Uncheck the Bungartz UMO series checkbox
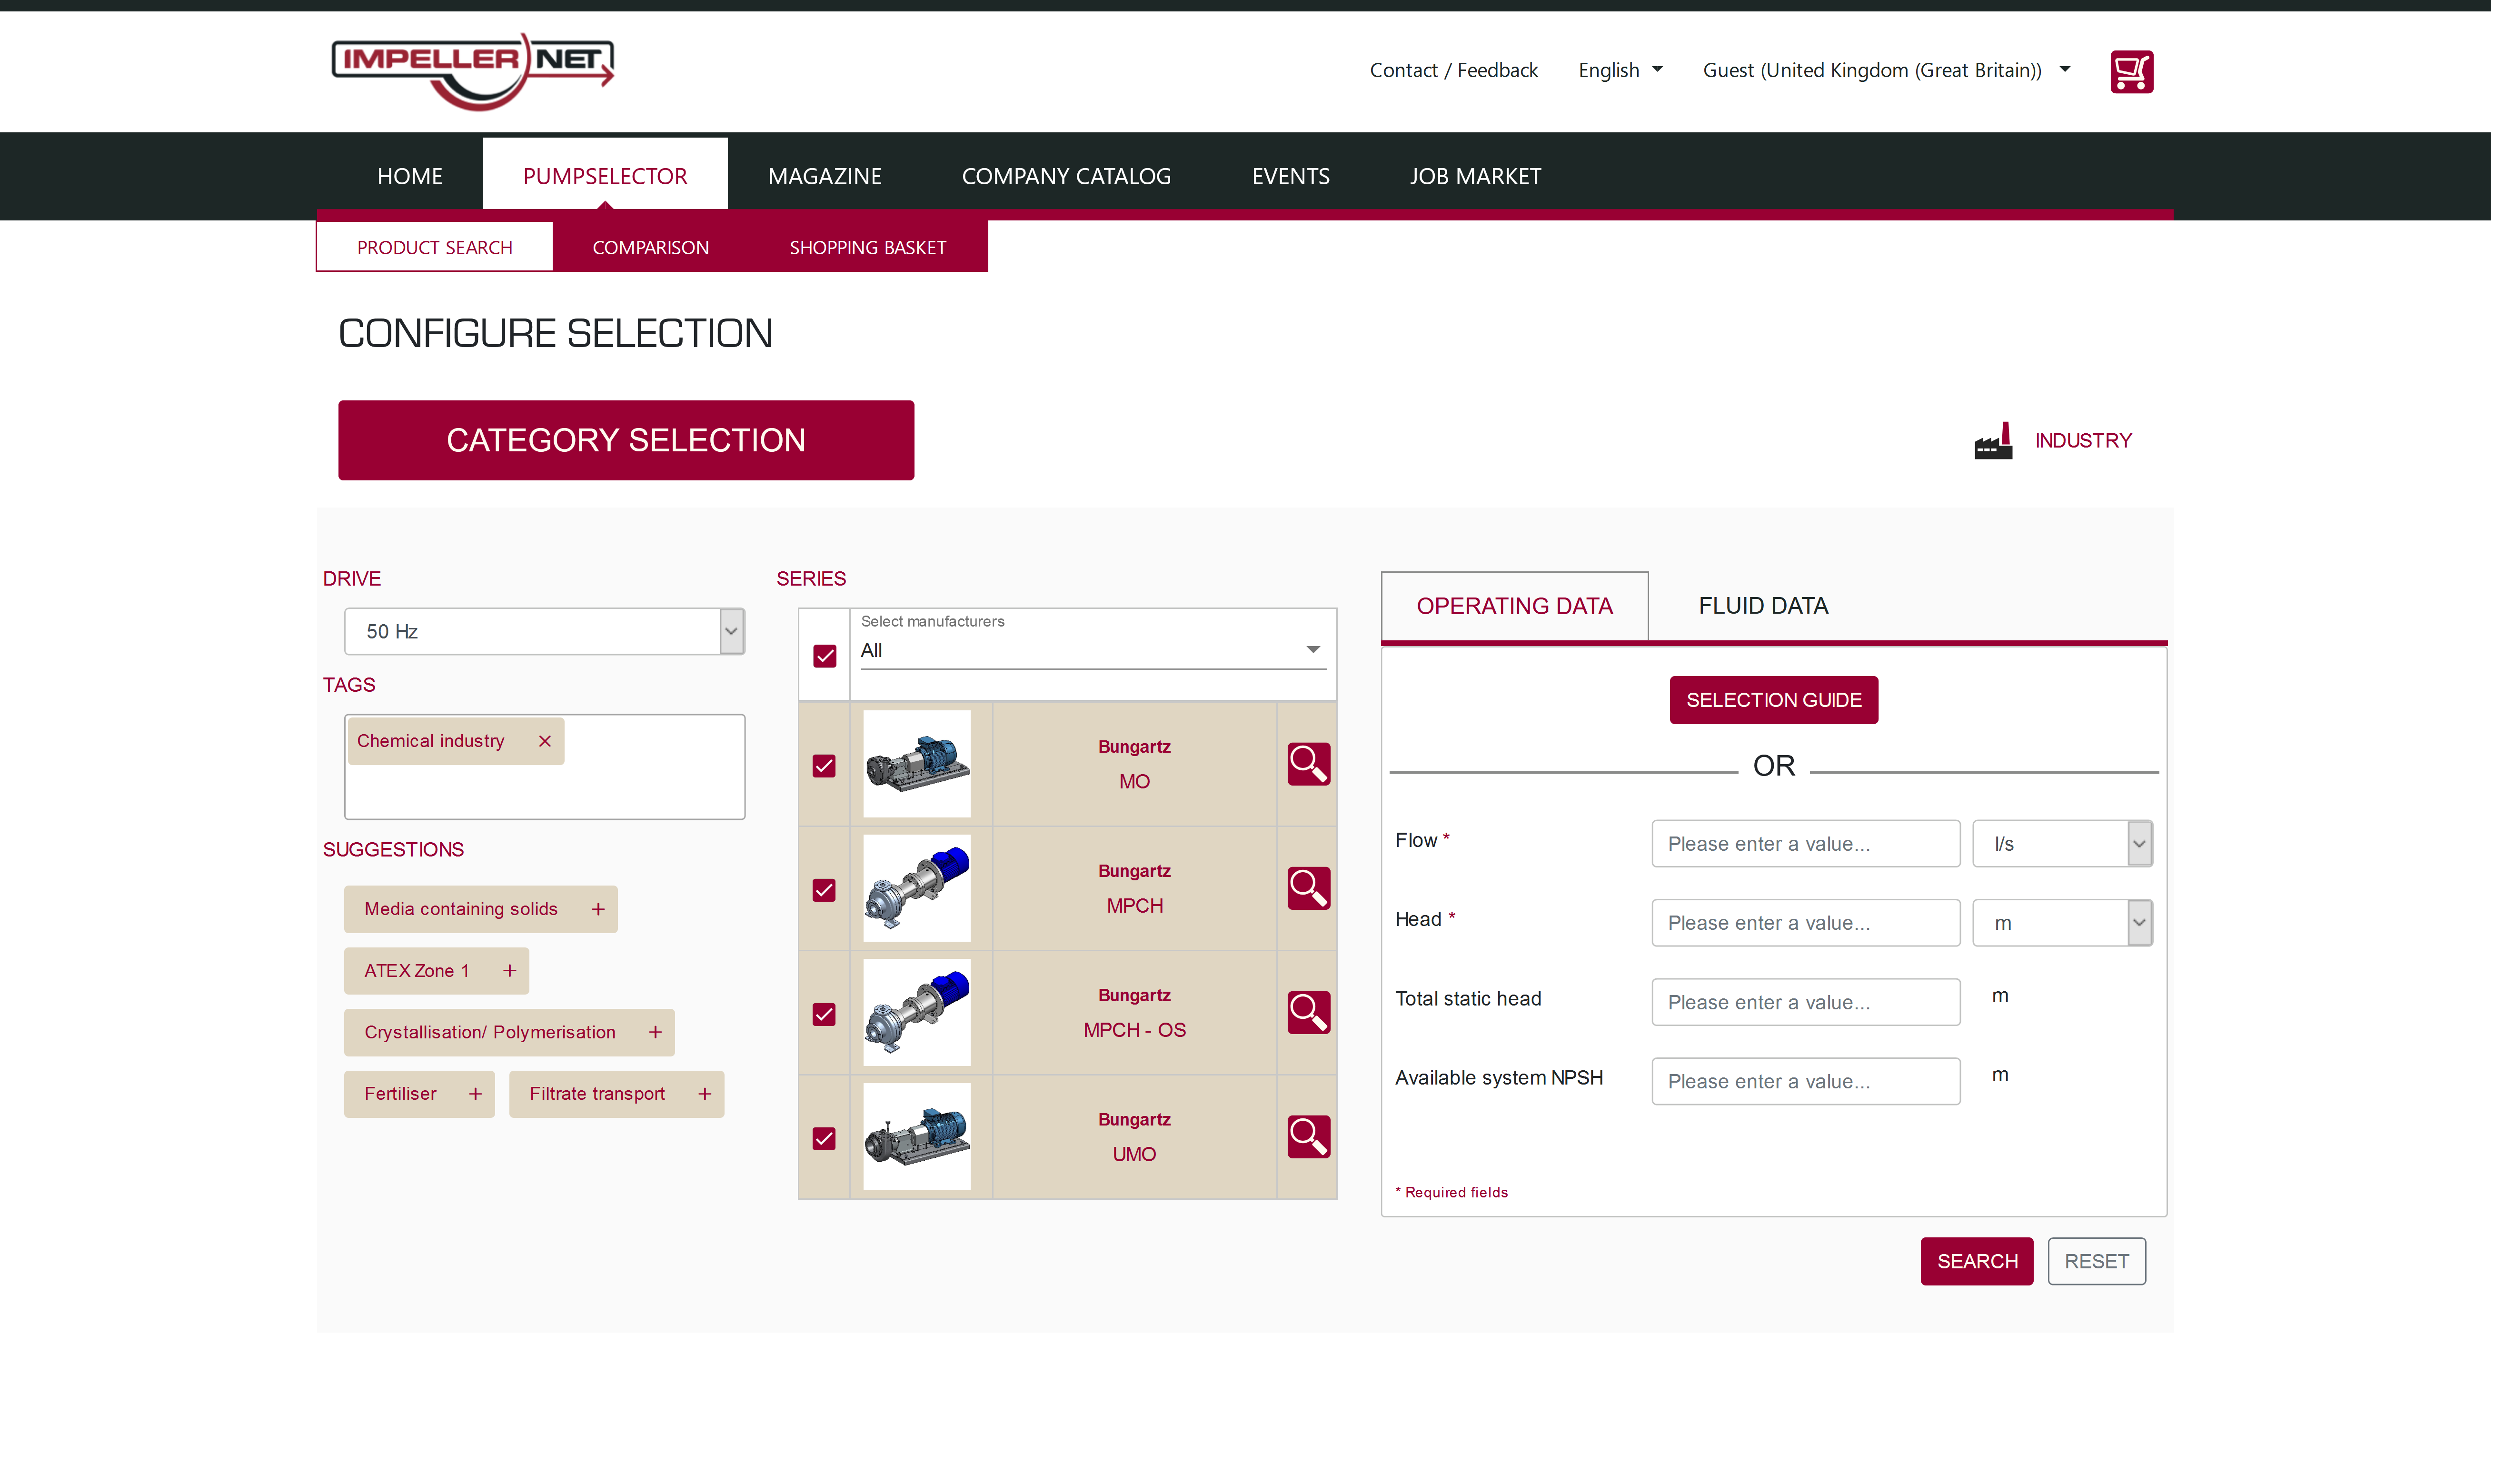 point(824,1138)
